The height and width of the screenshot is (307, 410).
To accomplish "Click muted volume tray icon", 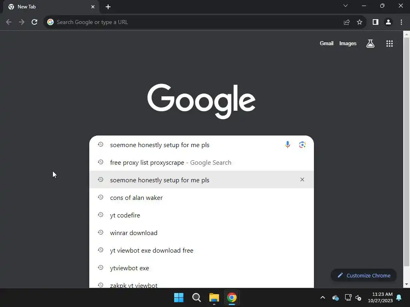I will click(x=358, y=297).
